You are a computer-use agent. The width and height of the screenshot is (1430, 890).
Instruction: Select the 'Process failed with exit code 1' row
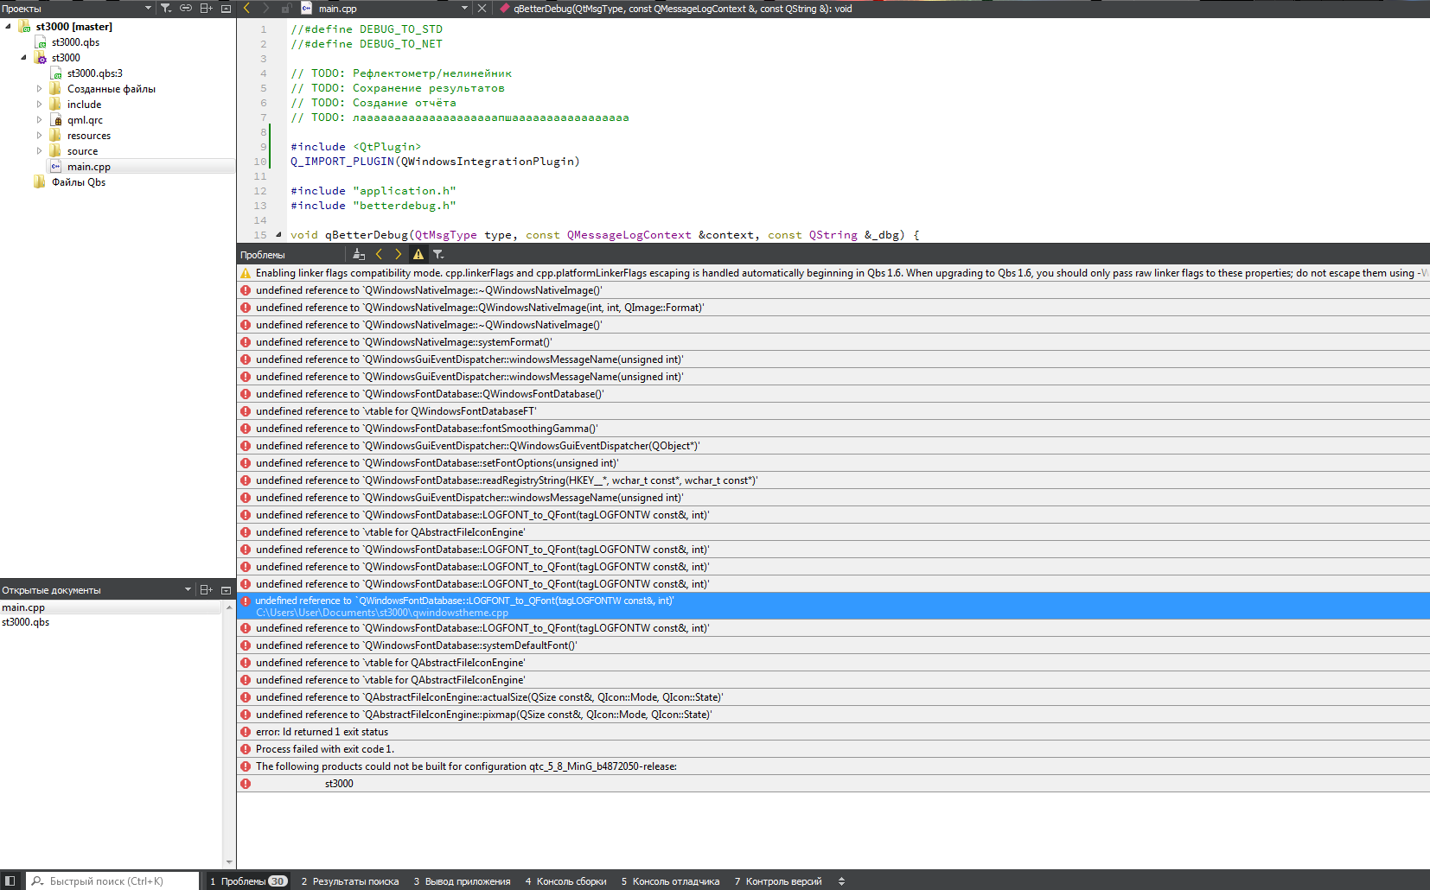(833, 749)
